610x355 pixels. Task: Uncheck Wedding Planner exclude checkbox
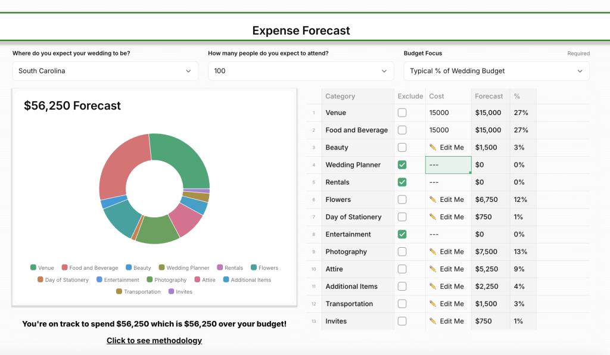[x=402, y=165]
